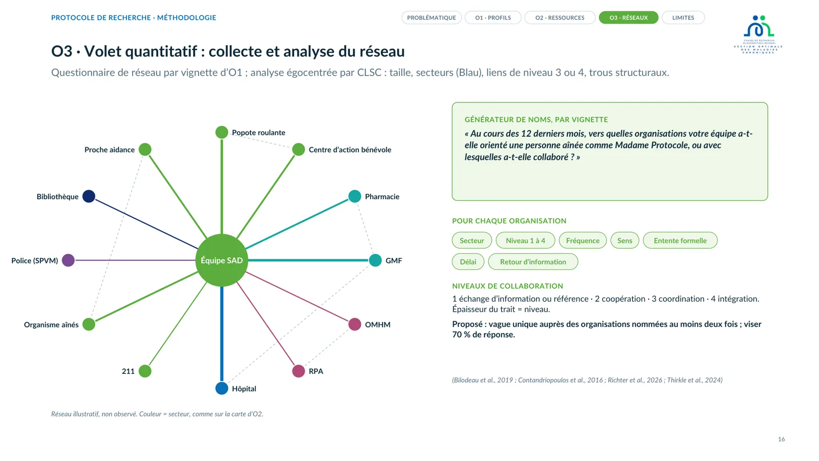819x461 pixels.
Task: Select the magenta RPA node
Action: (298, 371)
